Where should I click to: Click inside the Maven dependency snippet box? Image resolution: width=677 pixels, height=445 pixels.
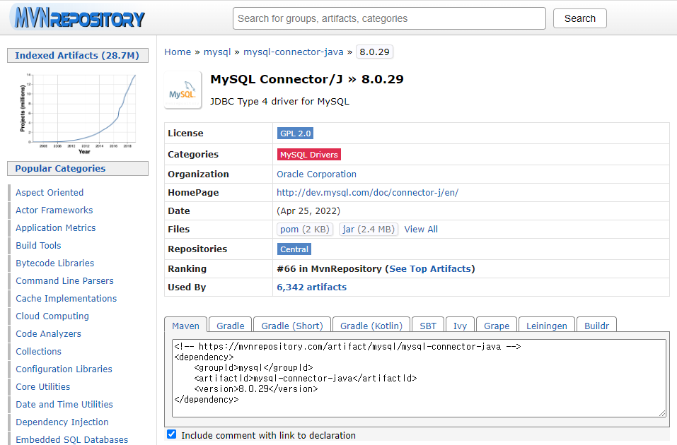(419, 378)
